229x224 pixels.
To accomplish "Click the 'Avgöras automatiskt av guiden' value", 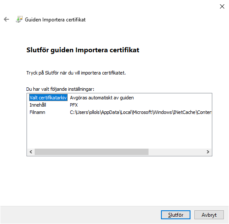I will 102,98.
